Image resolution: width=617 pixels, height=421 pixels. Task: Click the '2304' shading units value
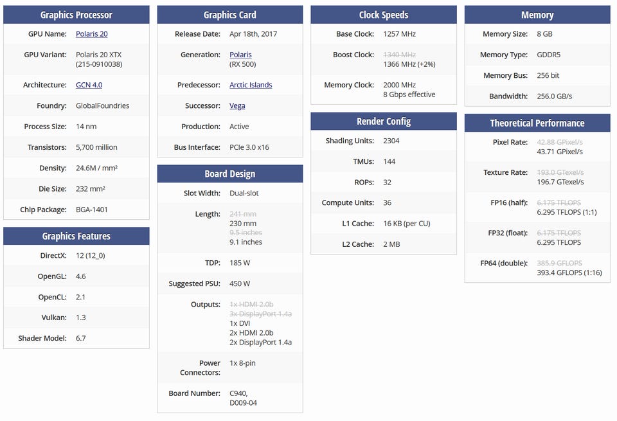tap(391, 141)
